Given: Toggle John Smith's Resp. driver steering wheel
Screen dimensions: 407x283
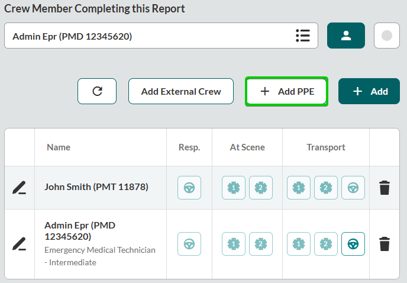Looking at the screenshot, I should (189, 188).
